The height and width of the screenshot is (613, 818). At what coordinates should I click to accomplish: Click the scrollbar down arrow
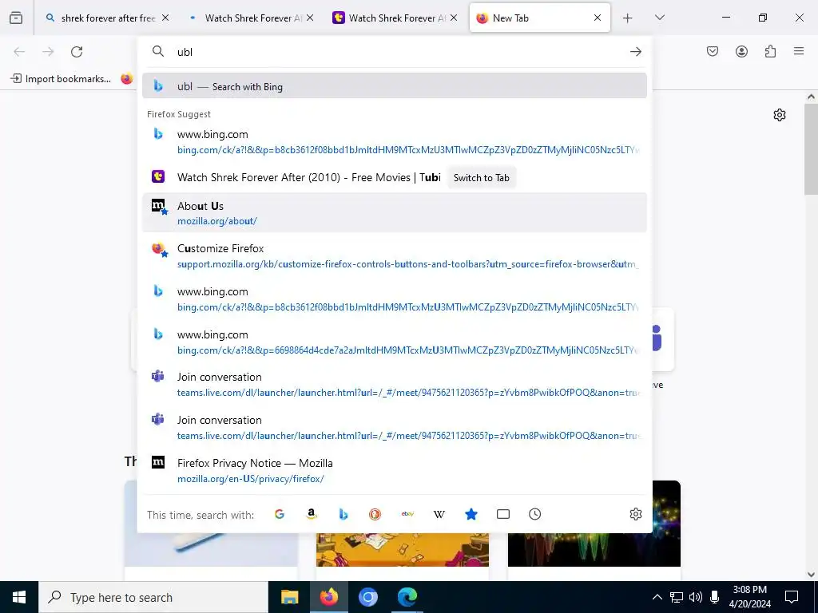click(811, 575)
